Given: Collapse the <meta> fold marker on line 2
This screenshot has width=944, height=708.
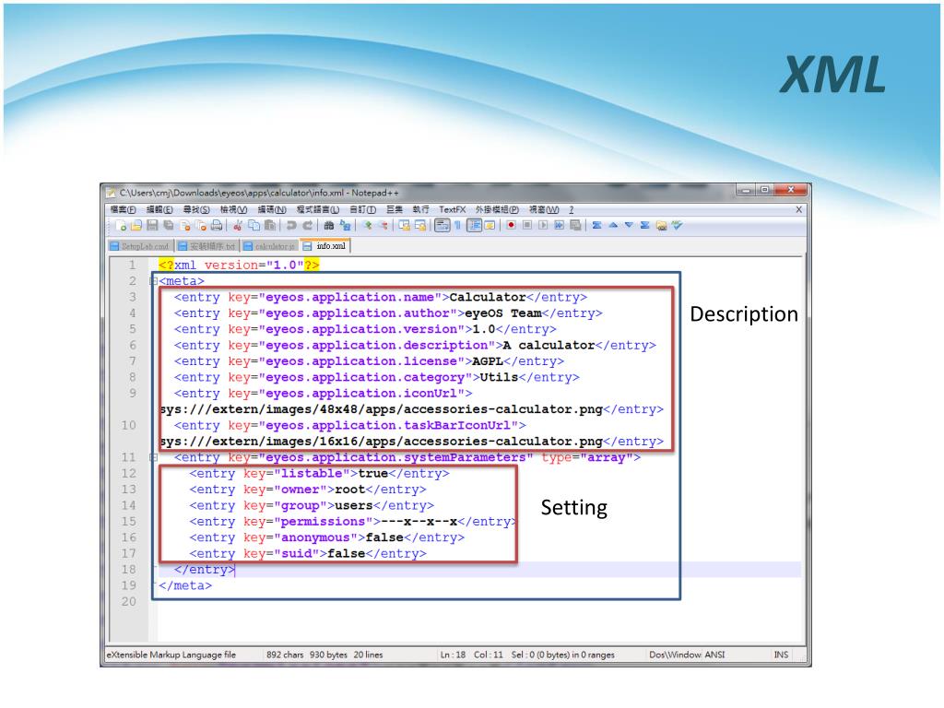Looking at the screenshot, I should (x=154, y=281).
